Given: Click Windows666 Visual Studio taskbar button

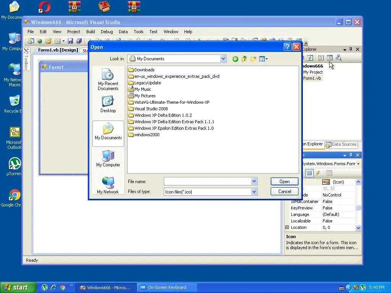Looking at the screenshot, I should coord(106,287).
